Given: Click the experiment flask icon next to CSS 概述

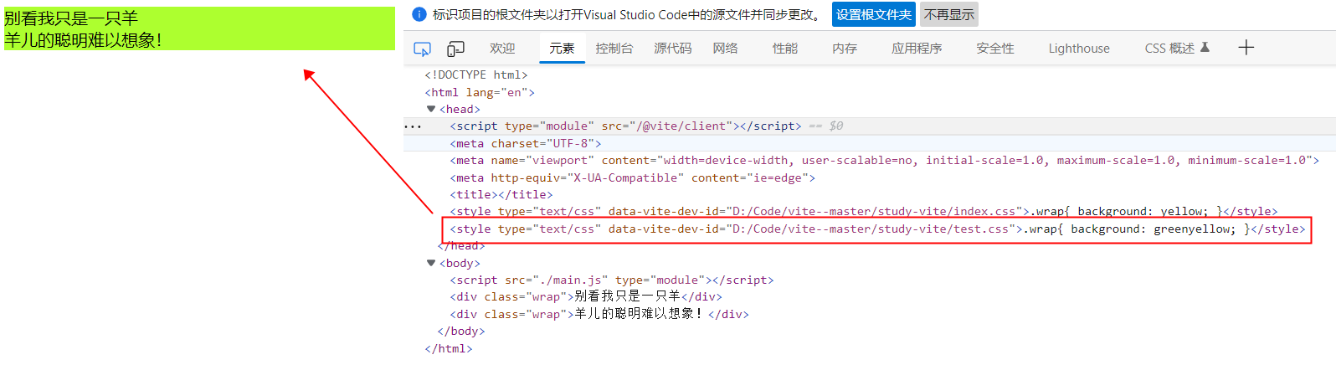Looking at the screenshot, I should click(1205, 48).
